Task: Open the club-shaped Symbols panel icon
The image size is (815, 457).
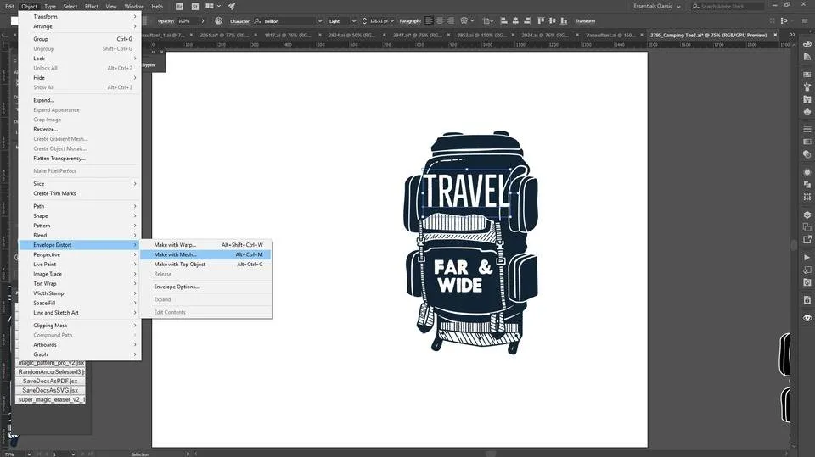Action: coord(807,112)
